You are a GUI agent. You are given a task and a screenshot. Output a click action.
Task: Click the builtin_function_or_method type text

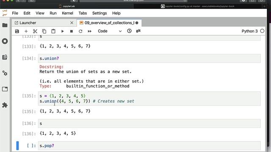98,86
